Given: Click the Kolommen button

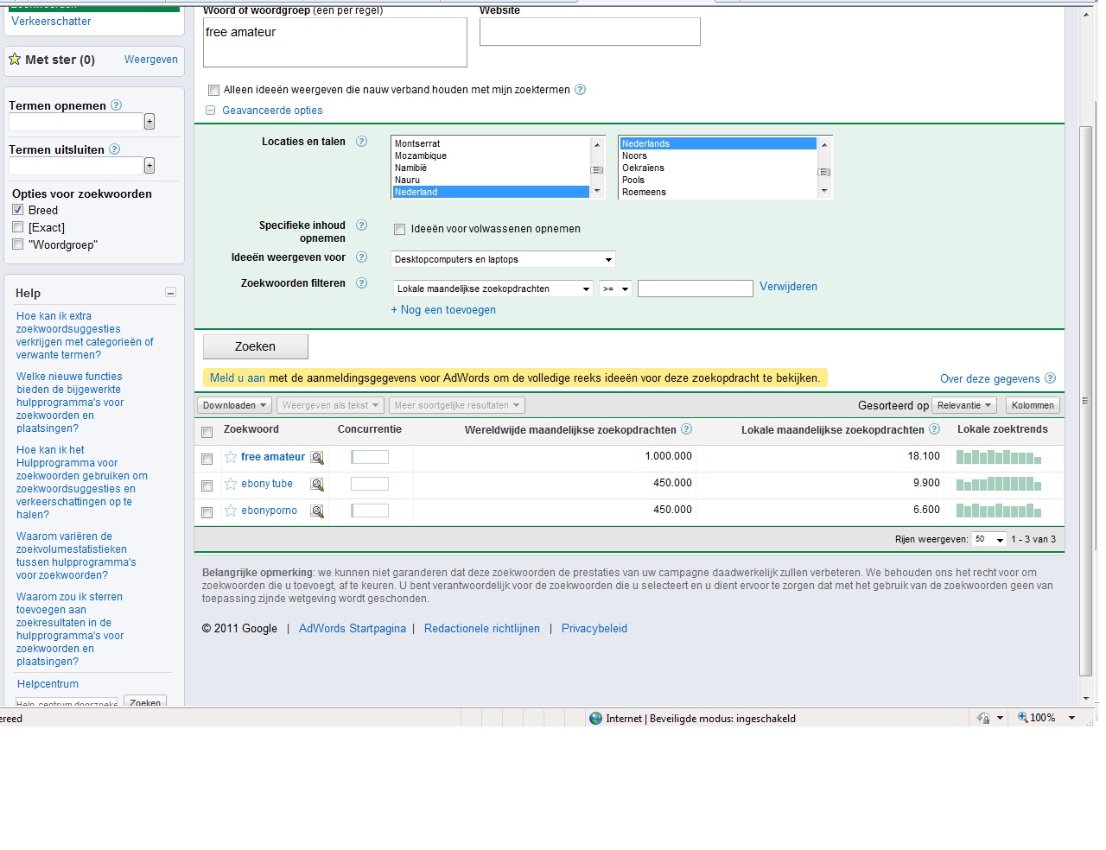Looking at the screenshot, I should [x=1033, y=405].
